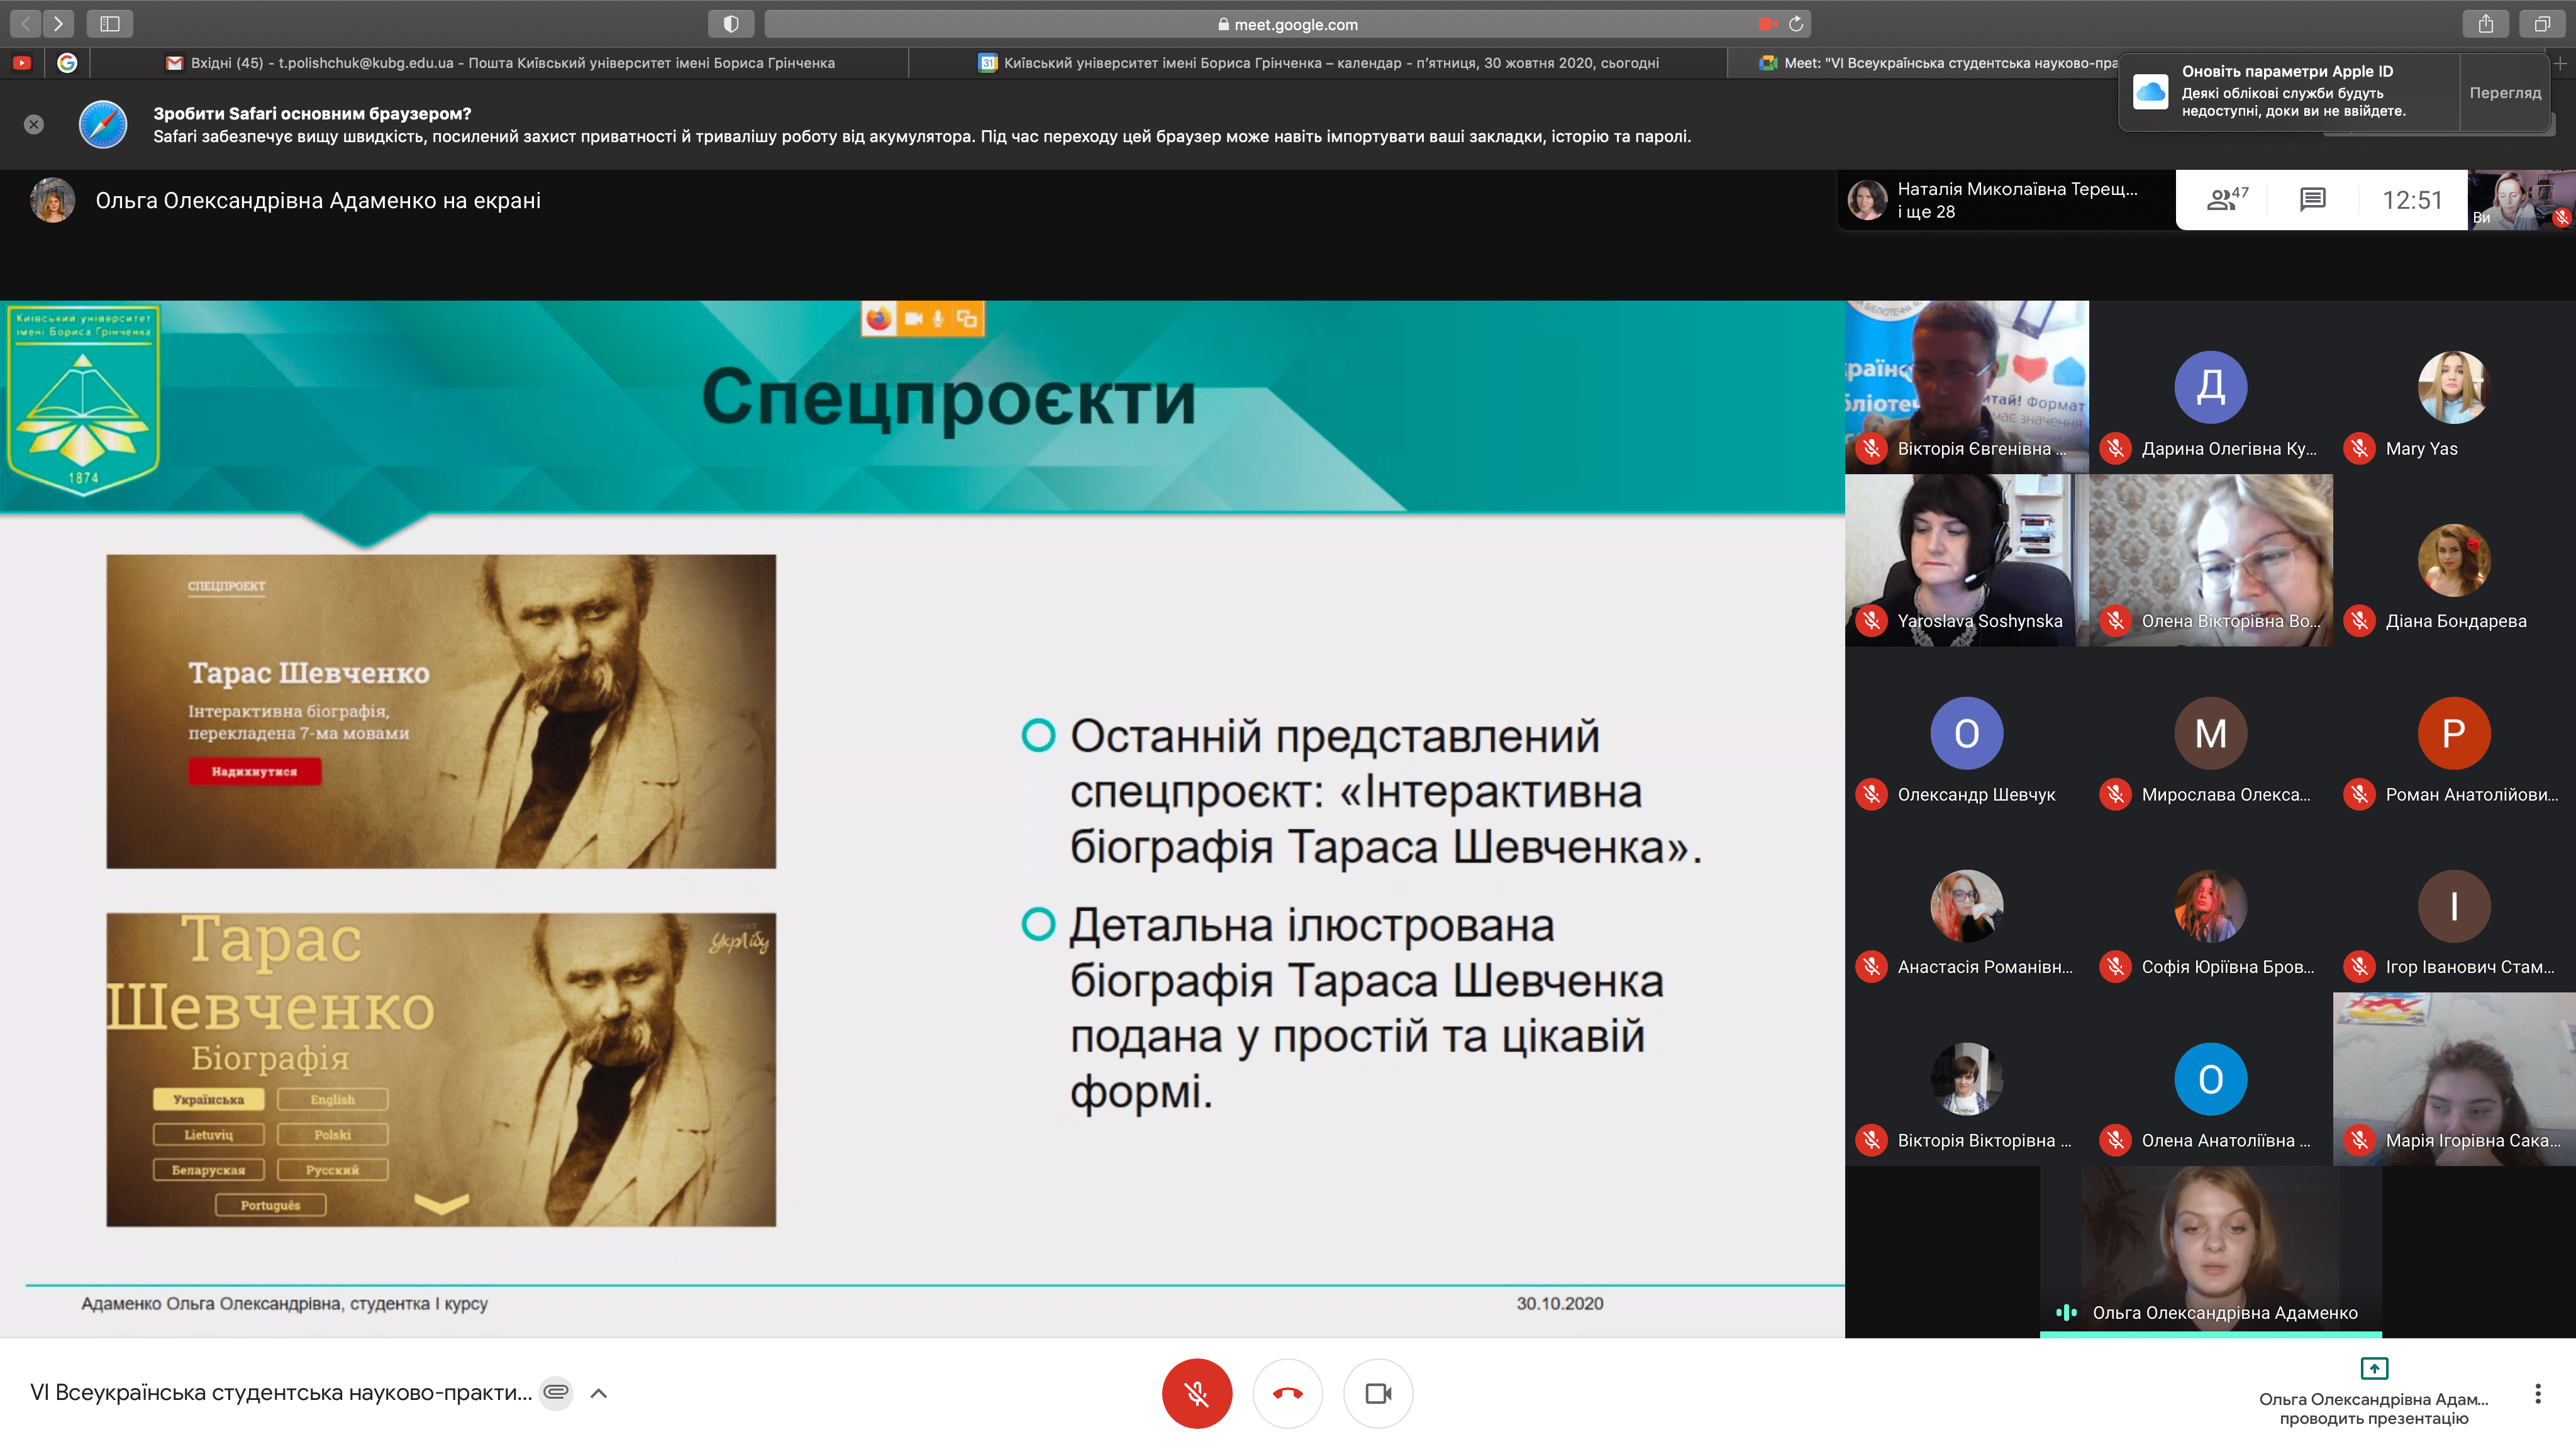The image size is (2576, 1449).
Task: Toggle the camera on/off button
Action: click(1378, 1393)
